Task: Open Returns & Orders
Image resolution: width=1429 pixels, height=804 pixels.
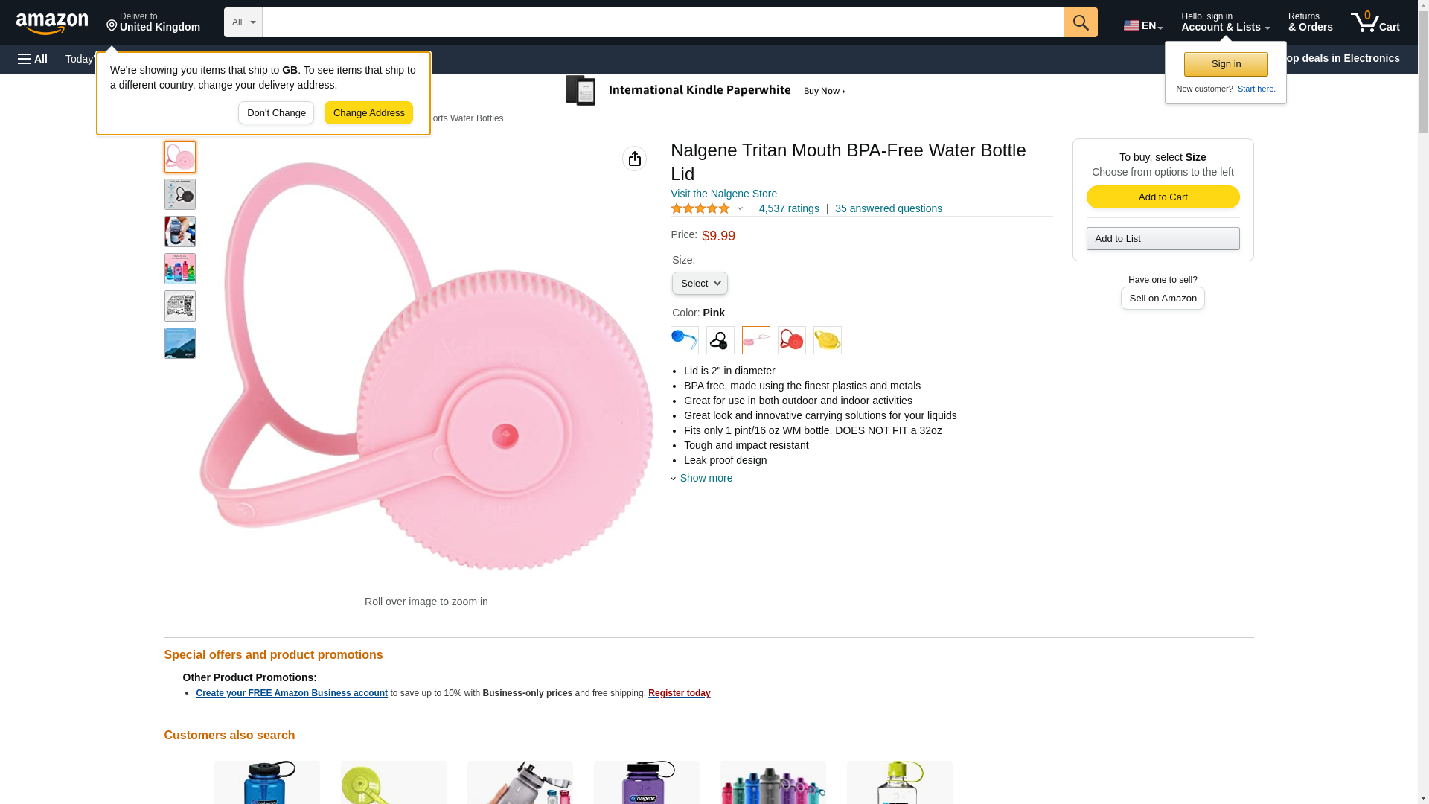Action: click(x=1310, y=22)
